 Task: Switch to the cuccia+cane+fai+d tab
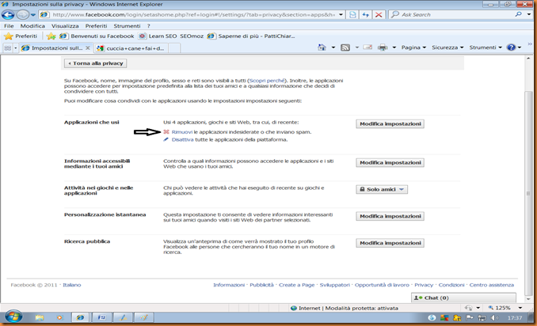[130, 48]
